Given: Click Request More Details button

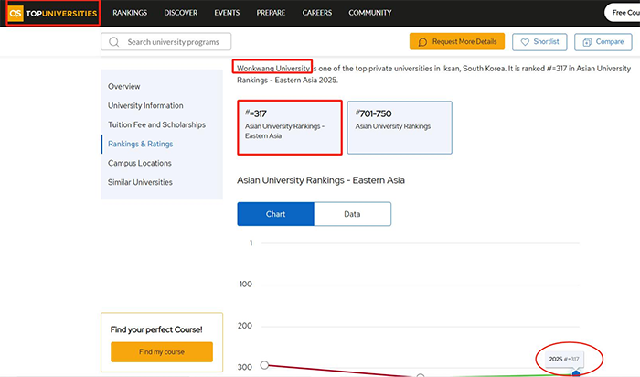Looking at the screenshot, I should 457,42.
